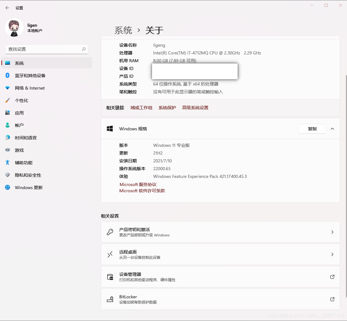Image resolution: width=347 pixels, height=321 pixels.
Task: Click the 没有可用于此显示器的笔或触控输入 text
Action: click(188, 92)
